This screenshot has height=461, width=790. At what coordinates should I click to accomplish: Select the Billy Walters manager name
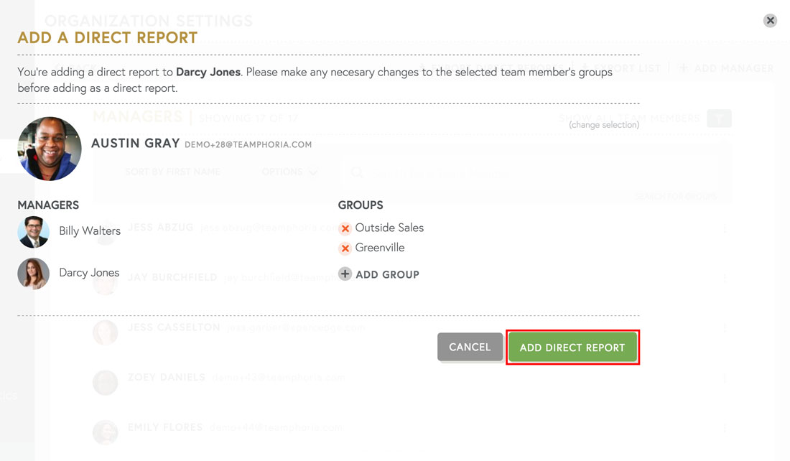90,231
